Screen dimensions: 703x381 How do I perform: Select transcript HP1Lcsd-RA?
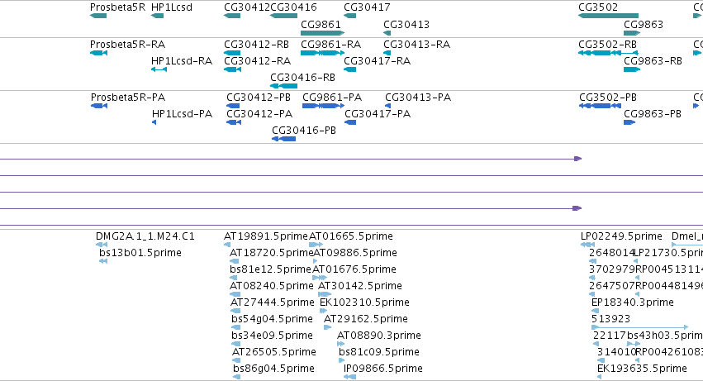point(182,61)
